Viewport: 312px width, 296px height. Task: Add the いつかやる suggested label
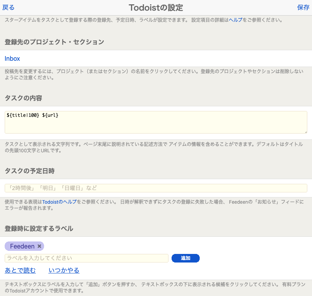tap(64, 270)
